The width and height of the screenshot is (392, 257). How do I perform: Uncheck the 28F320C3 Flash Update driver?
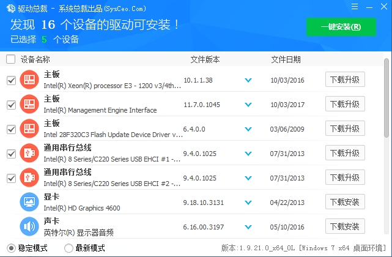point(11,129)
